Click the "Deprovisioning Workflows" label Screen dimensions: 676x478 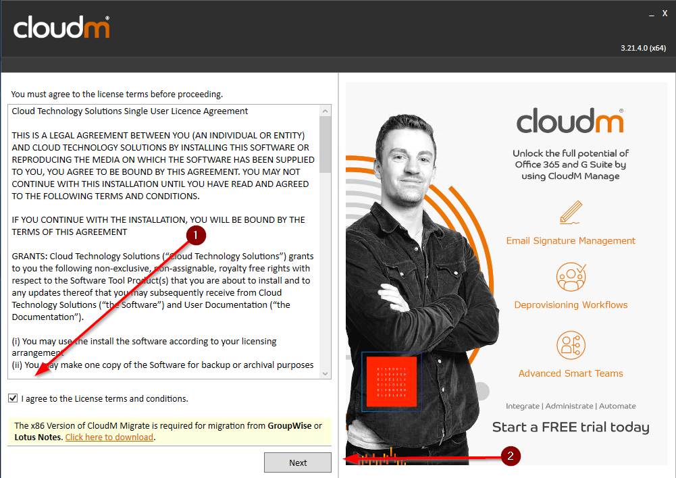(571, 304)
